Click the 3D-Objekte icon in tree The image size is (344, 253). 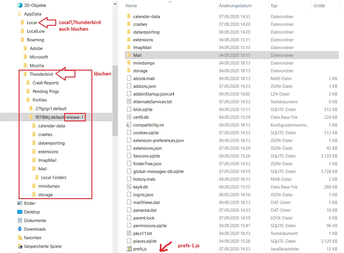[x=20, y=5]
